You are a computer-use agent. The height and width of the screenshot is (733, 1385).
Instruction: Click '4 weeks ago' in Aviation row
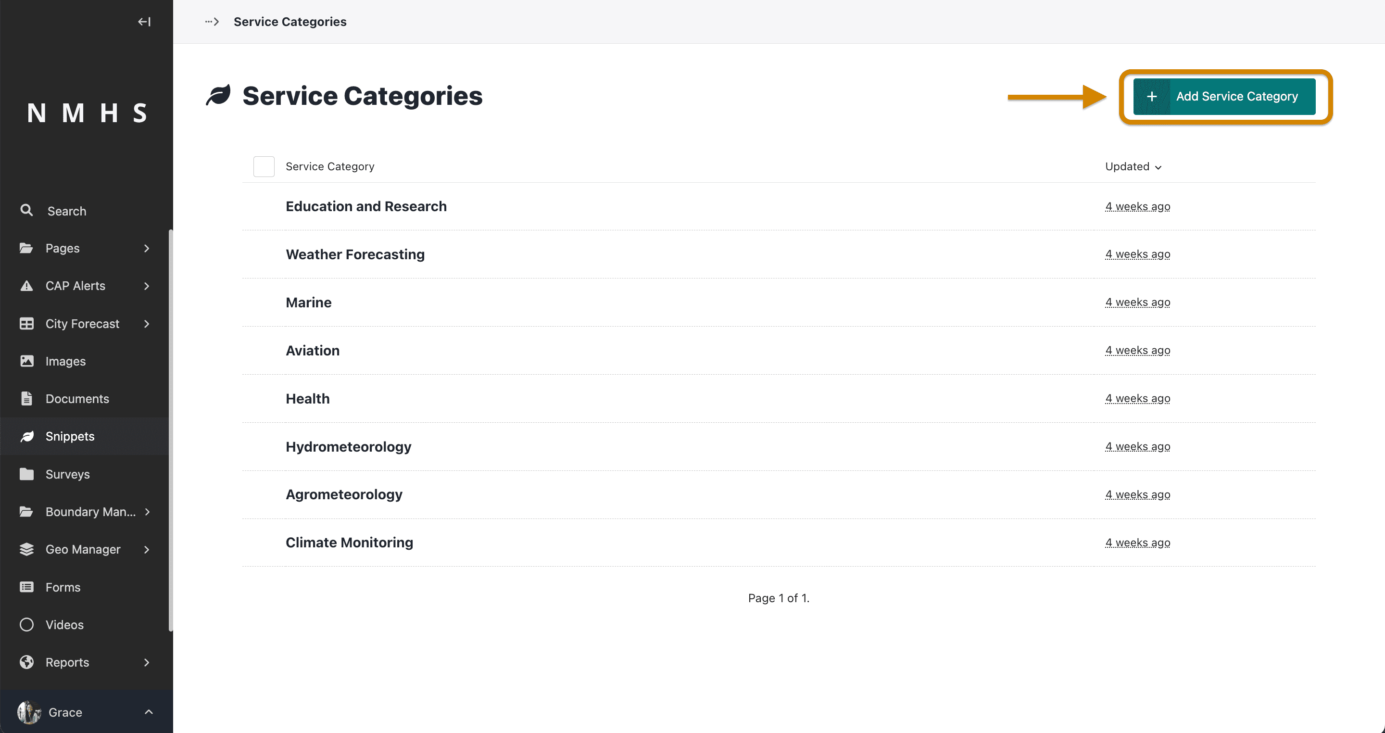[1138, 350]
